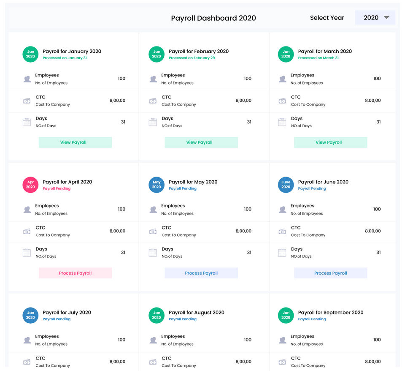View Payroll for February 2020
The width and height of the screenshot is (405, 371).
coord(201,142)
